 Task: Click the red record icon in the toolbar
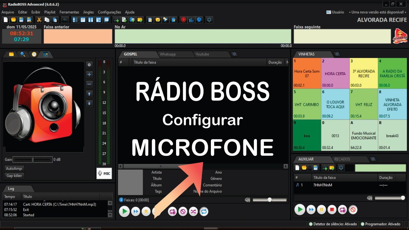click(183, 20)
